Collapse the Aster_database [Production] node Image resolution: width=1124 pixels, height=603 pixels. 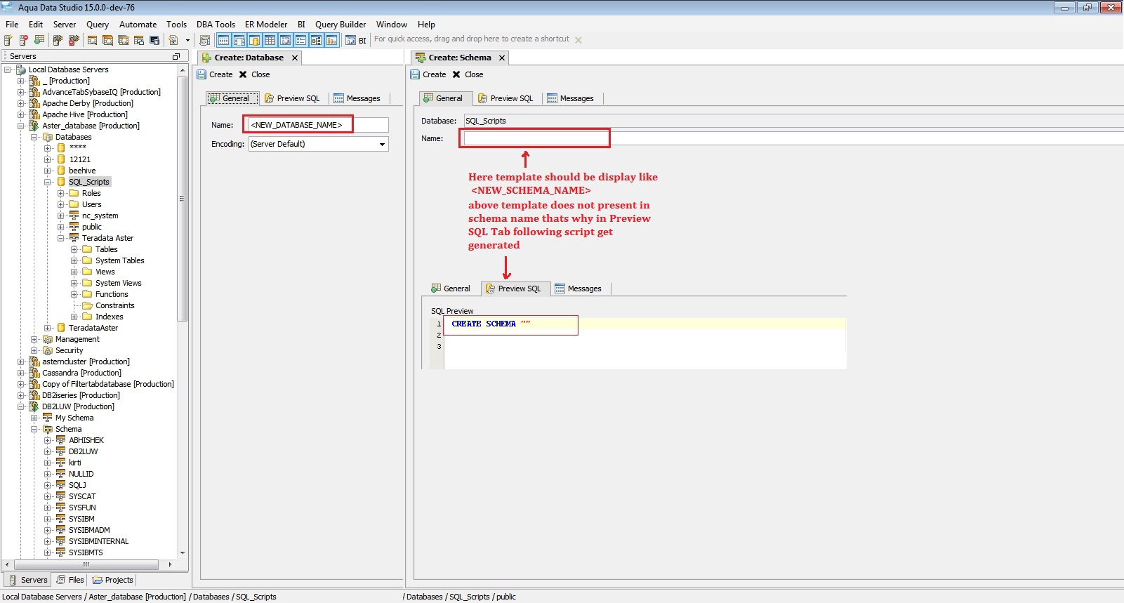[21, 126]
